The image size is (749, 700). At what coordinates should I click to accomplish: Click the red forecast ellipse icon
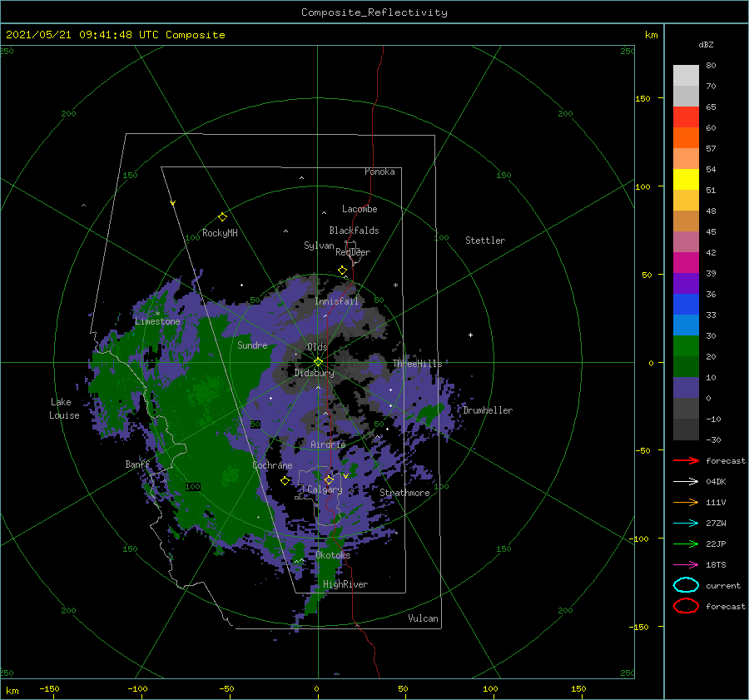point(686,606)
